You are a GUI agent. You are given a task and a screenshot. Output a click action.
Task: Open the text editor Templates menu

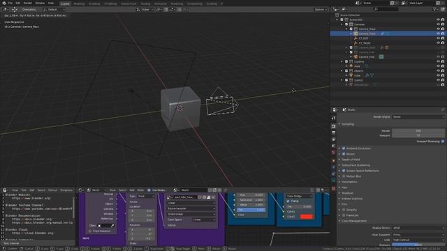pos(66,190)
